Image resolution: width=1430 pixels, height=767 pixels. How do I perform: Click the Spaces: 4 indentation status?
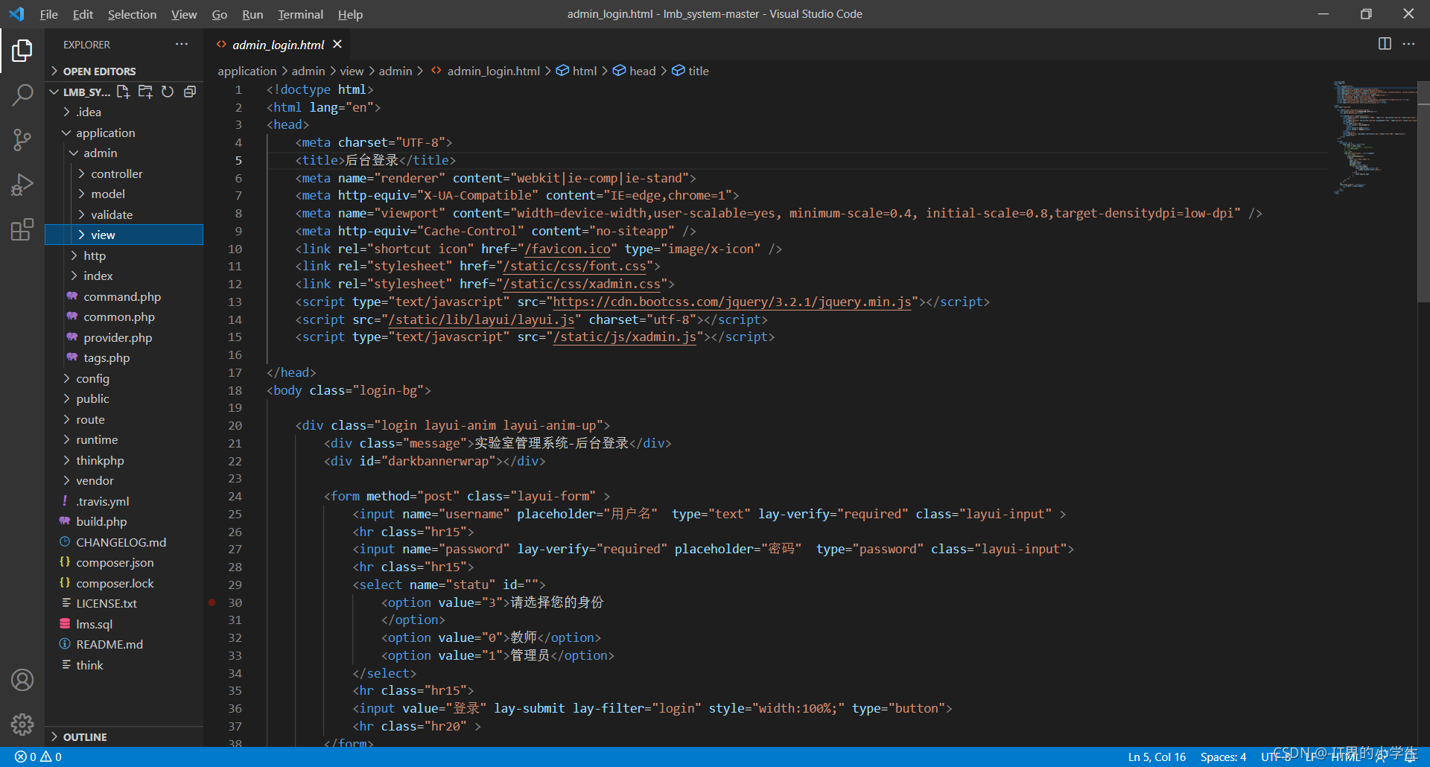(1223, 757)
